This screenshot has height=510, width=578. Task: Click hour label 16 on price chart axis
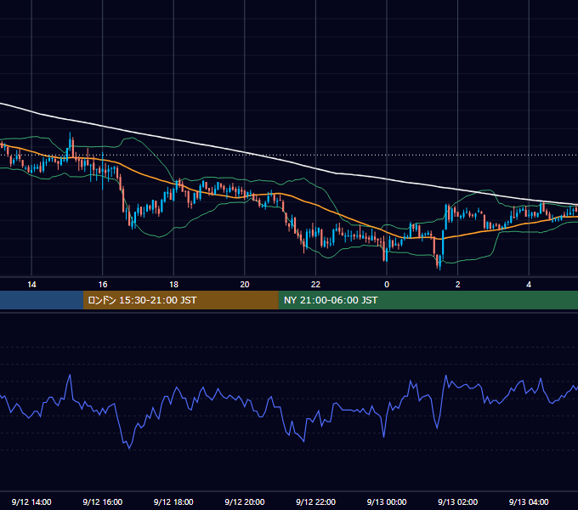tap(103, 285)
